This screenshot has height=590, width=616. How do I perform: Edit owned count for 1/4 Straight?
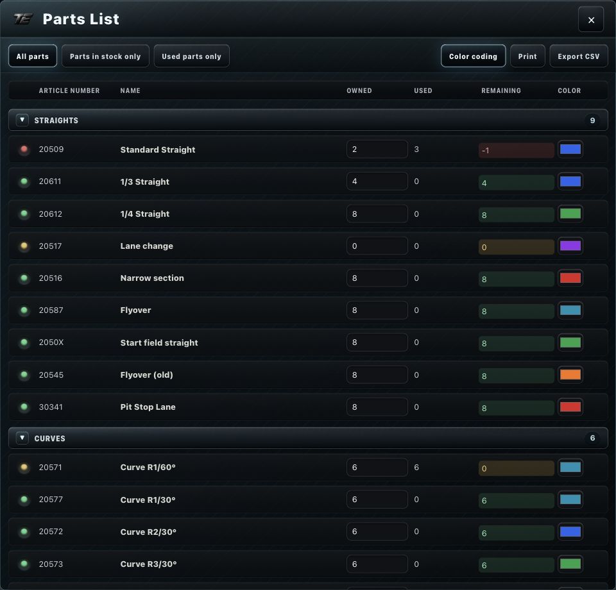[x=377, y=214]
